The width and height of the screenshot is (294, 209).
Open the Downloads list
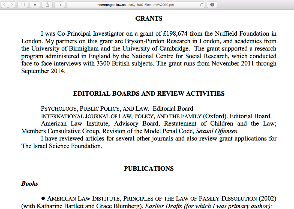tap(212, 5)
